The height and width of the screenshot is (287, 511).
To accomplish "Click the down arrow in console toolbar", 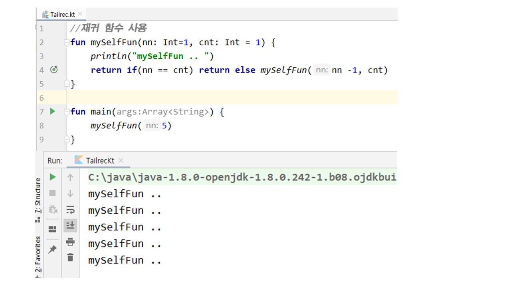I will point(70,194).
